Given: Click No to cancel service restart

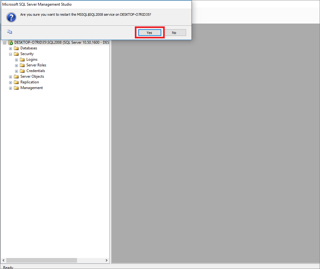Looking at the screenshot, I should coord(174,33).
